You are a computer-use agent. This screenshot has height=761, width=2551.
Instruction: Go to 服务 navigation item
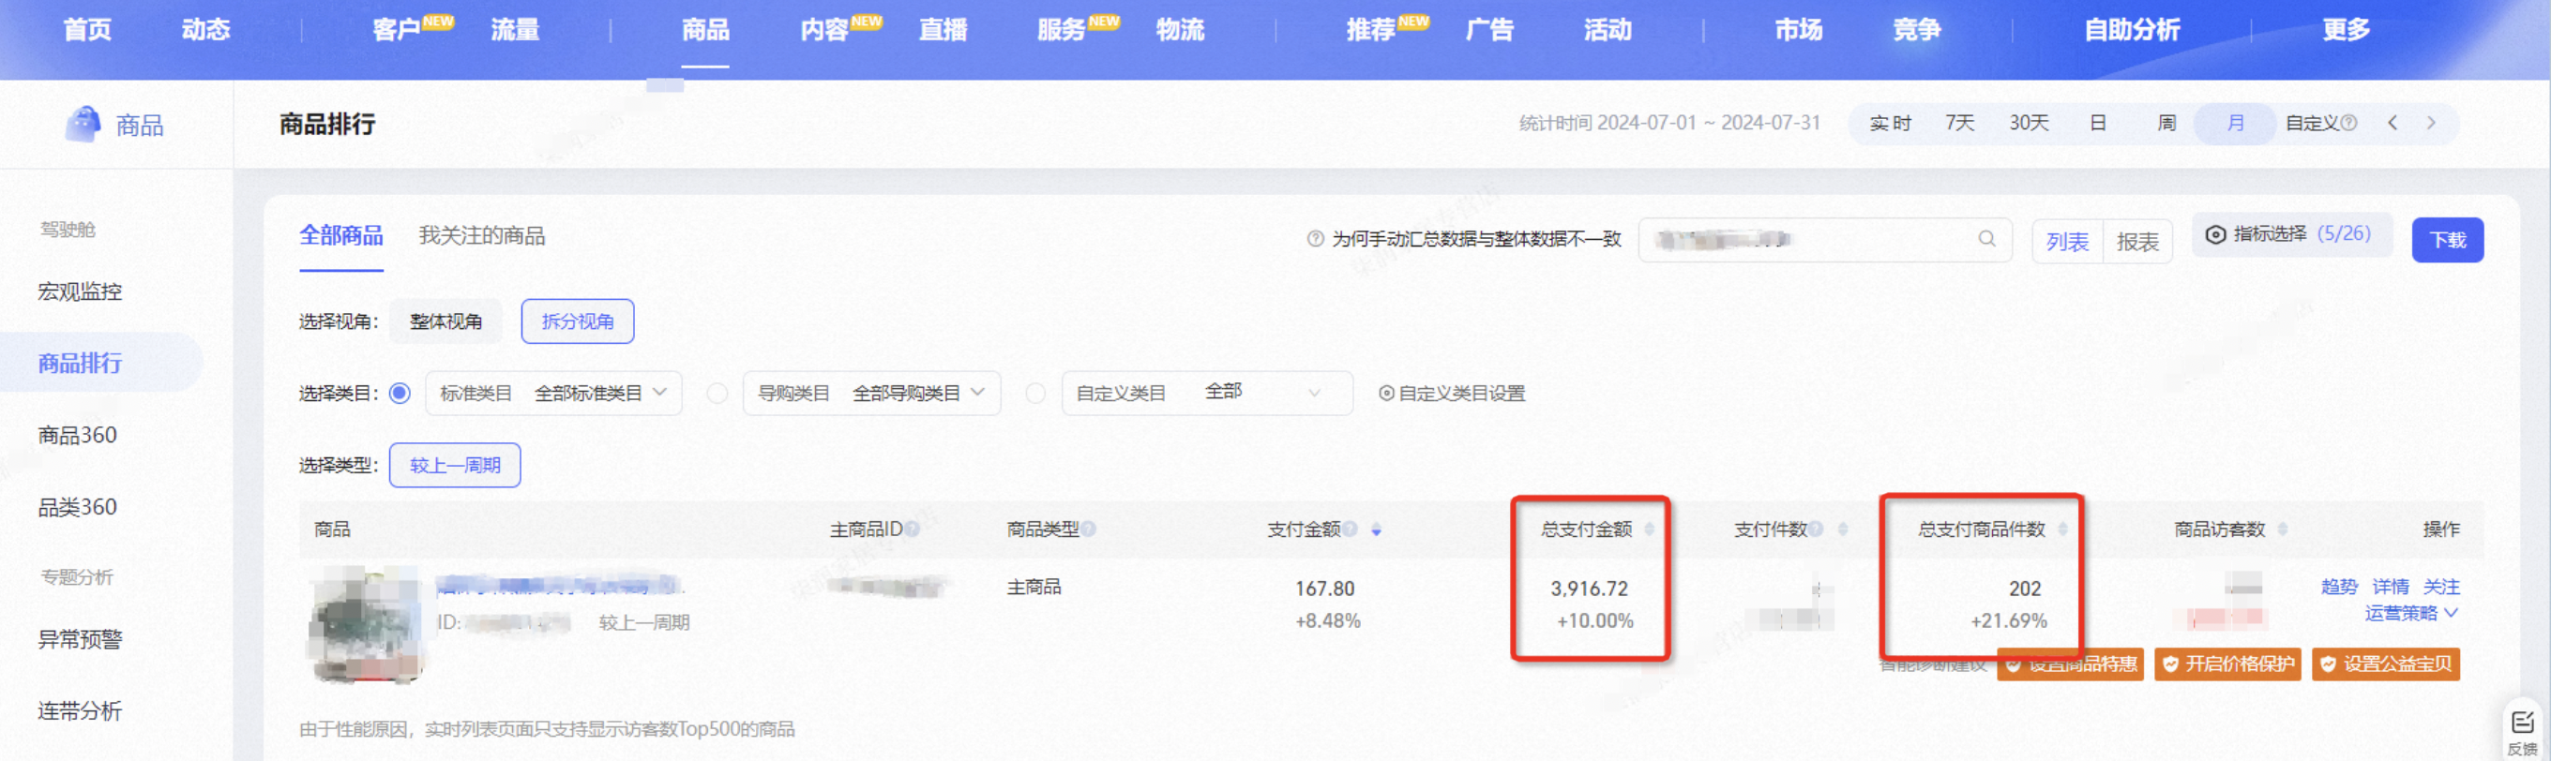[x=1063, y=30]
